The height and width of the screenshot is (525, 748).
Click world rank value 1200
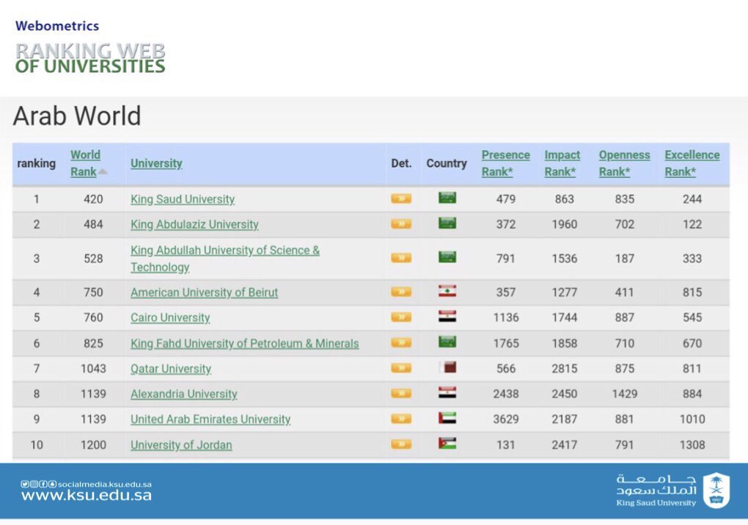coord(93,445)
